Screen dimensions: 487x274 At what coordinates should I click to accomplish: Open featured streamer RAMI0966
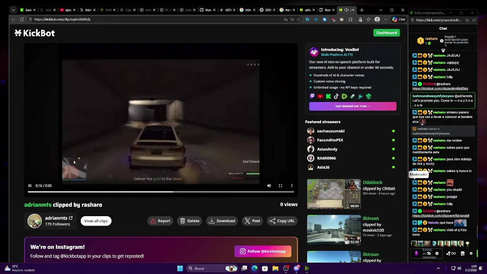tap(326, 158)
